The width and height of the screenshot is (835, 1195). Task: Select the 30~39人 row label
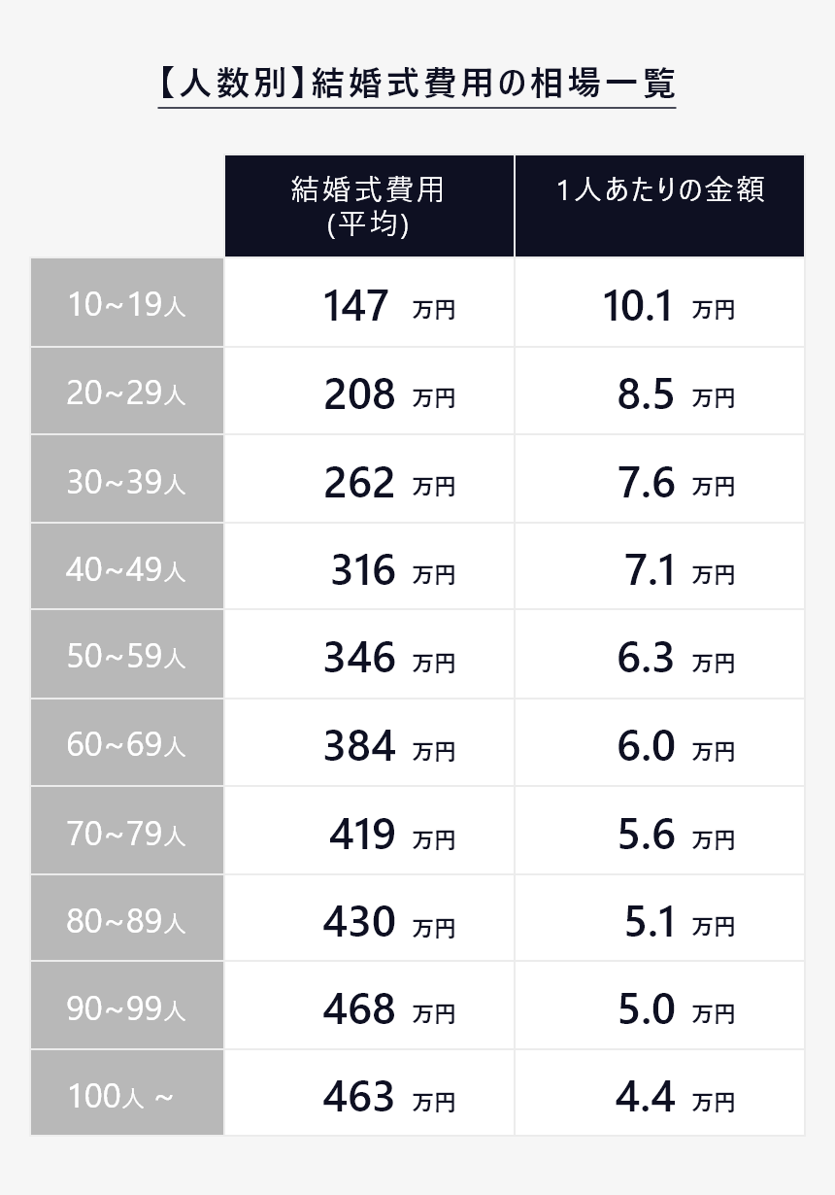coord(127,482)
